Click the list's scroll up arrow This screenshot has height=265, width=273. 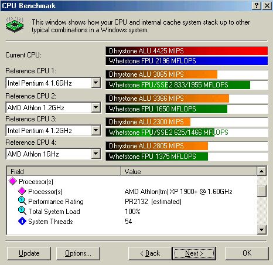coord(262,171)
